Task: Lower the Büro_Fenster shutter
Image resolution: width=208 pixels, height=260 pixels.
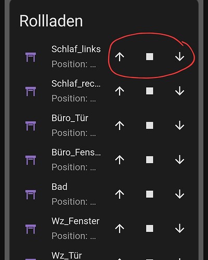Action: (x=179, y=160)
